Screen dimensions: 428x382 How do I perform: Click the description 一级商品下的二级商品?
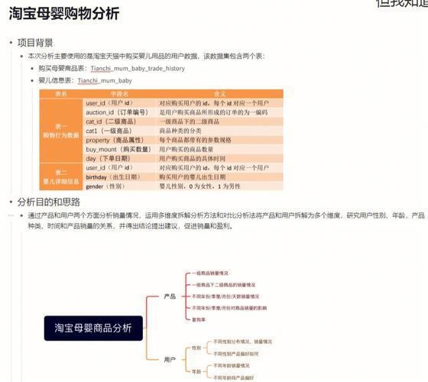pos(190,121)
